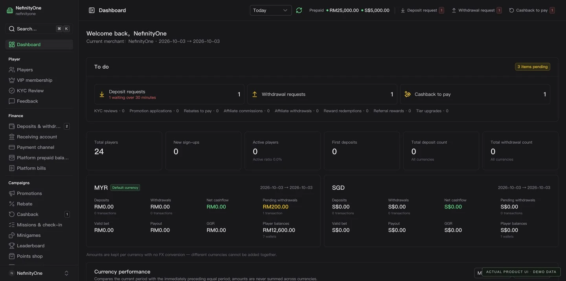Click the 3 items pending badge
Image resolution: width=566 pixels, height=281 pixels.
(533, 67)
